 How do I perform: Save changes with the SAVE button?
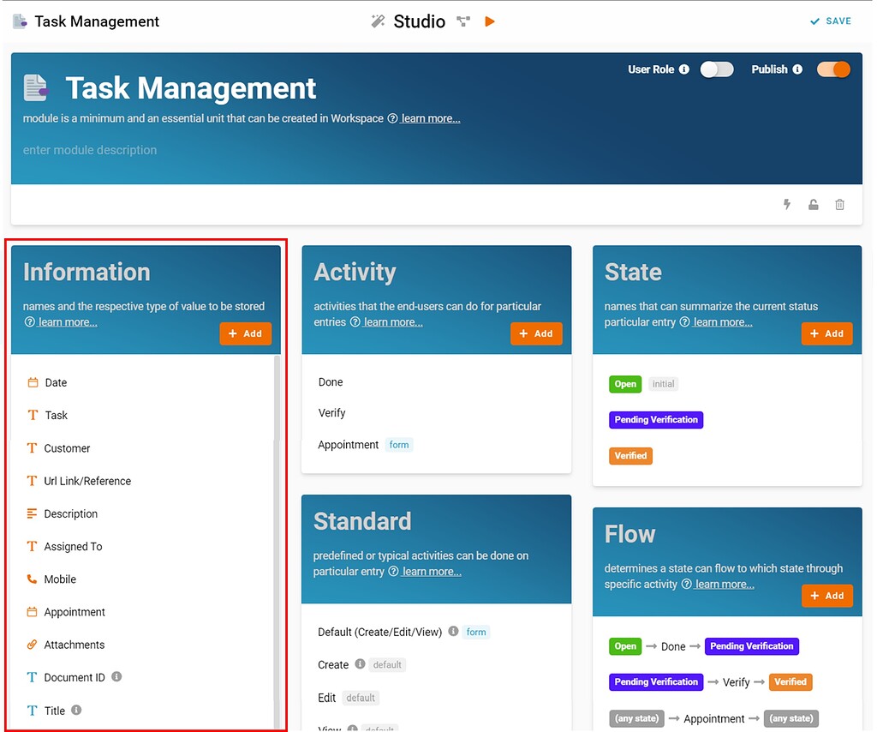pos(830,21)
